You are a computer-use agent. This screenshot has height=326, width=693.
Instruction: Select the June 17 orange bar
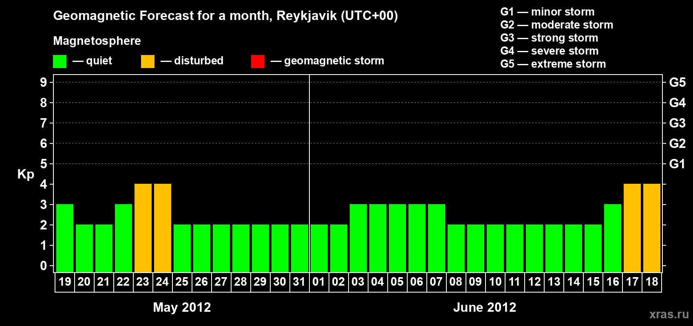tap(632, 228)
